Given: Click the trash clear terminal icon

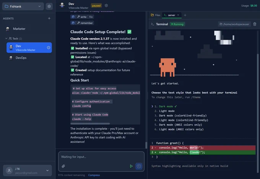Looking at the screenshot, I should click(255, 24).
